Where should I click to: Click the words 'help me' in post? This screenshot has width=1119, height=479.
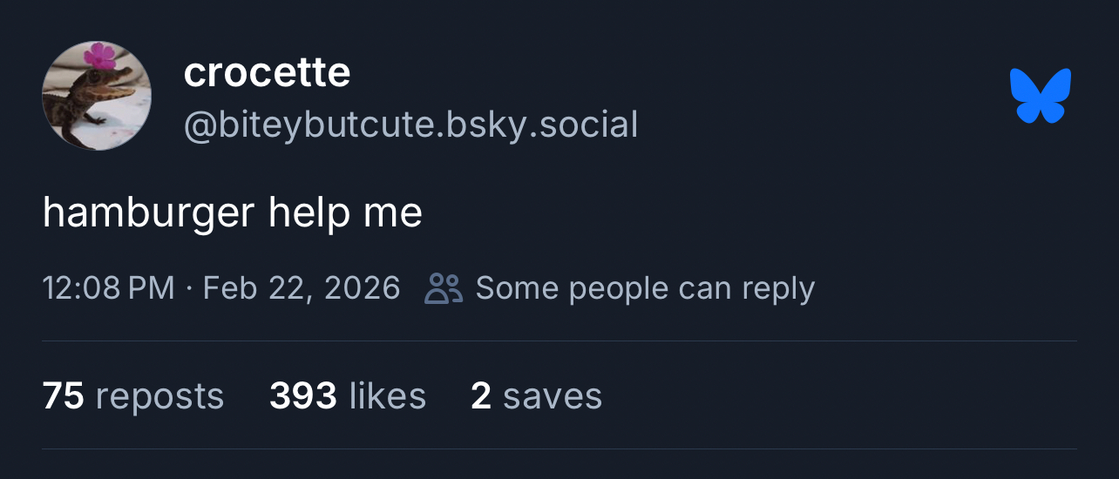(345, 213)
